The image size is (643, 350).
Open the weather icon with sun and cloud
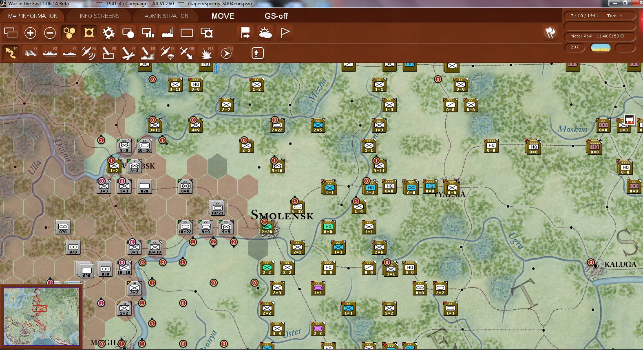tap(265, 33)
